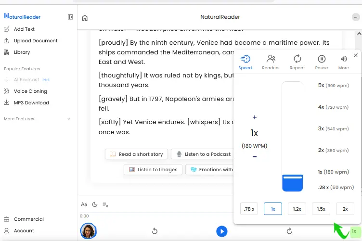
Task: Click the NaturalReader page title
Action: pos(220,17)
